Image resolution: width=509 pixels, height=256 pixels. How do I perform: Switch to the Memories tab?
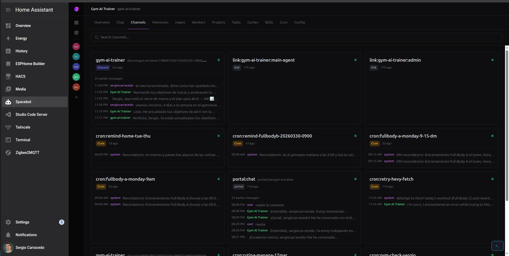coord(160,22)
